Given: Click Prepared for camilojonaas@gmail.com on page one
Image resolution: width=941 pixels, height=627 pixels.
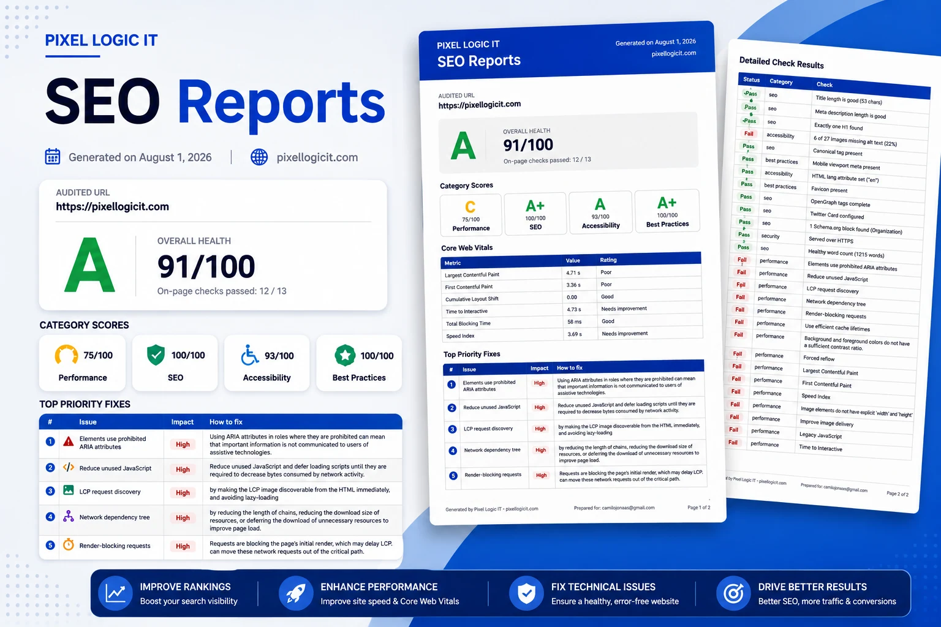Looking at the screenshot, I should [x=614, y=508].
